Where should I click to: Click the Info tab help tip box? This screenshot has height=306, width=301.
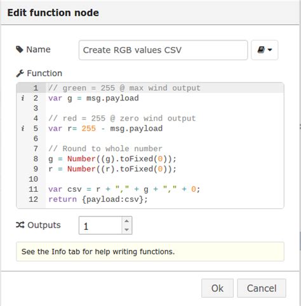pyautogui.click(x=150, y=251)
